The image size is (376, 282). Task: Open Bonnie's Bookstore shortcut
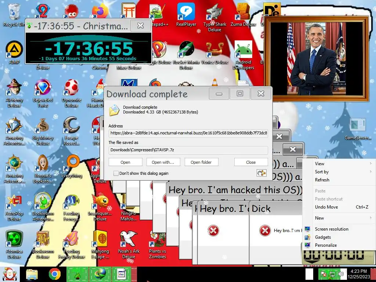click(x=43, y=169)
